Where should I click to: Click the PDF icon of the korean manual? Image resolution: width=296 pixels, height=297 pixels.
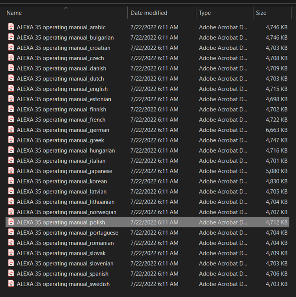pos(11,181)
